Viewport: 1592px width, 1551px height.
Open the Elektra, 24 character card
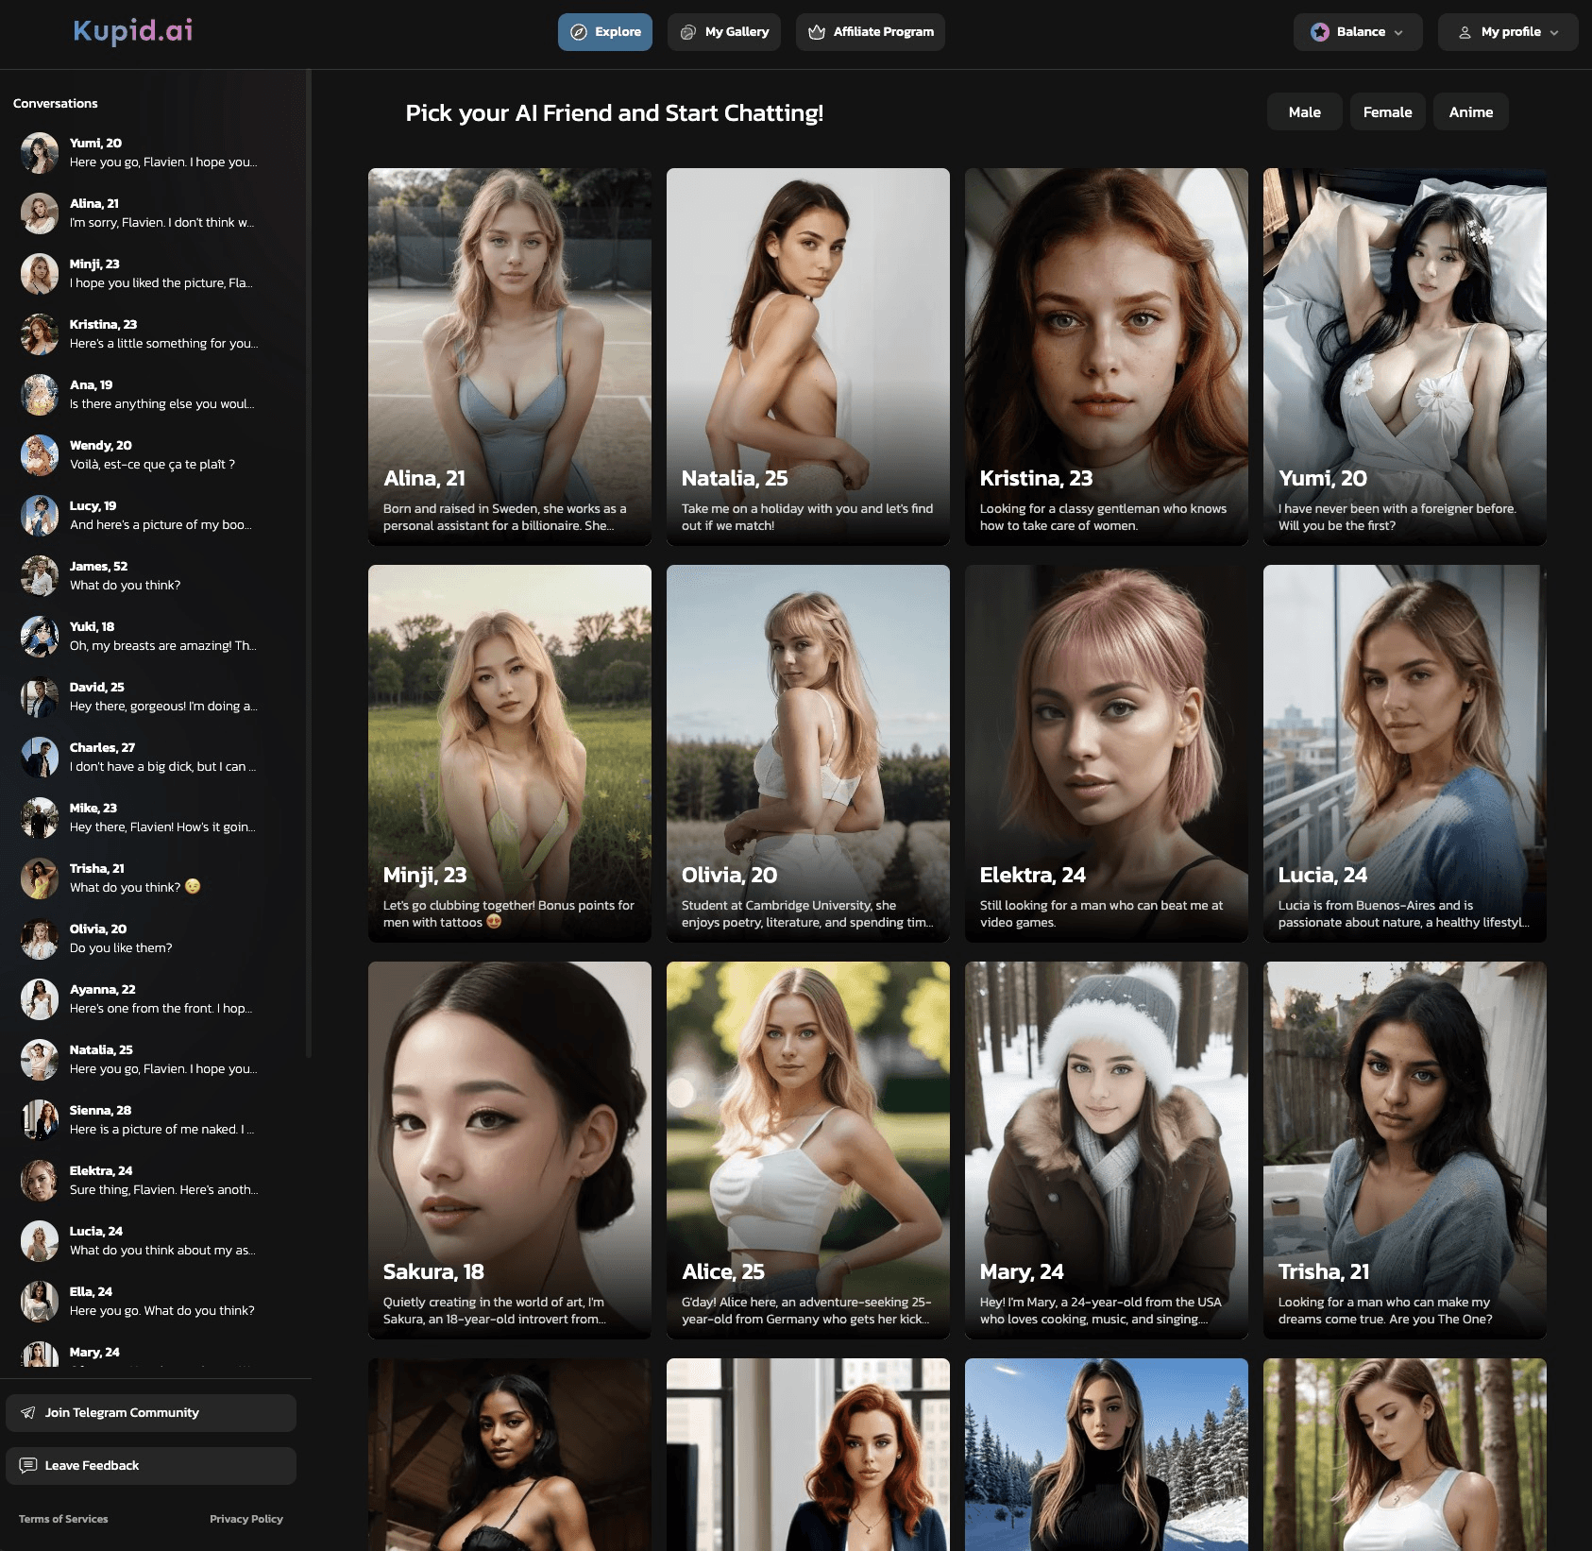[1107, 754]
